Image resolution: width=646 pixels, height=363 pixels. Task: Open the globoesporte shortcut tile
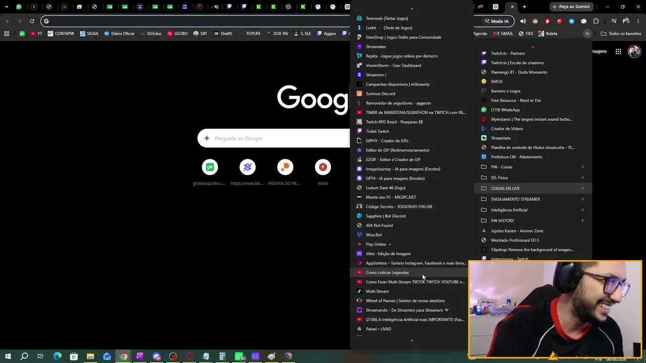click(209, 172)
